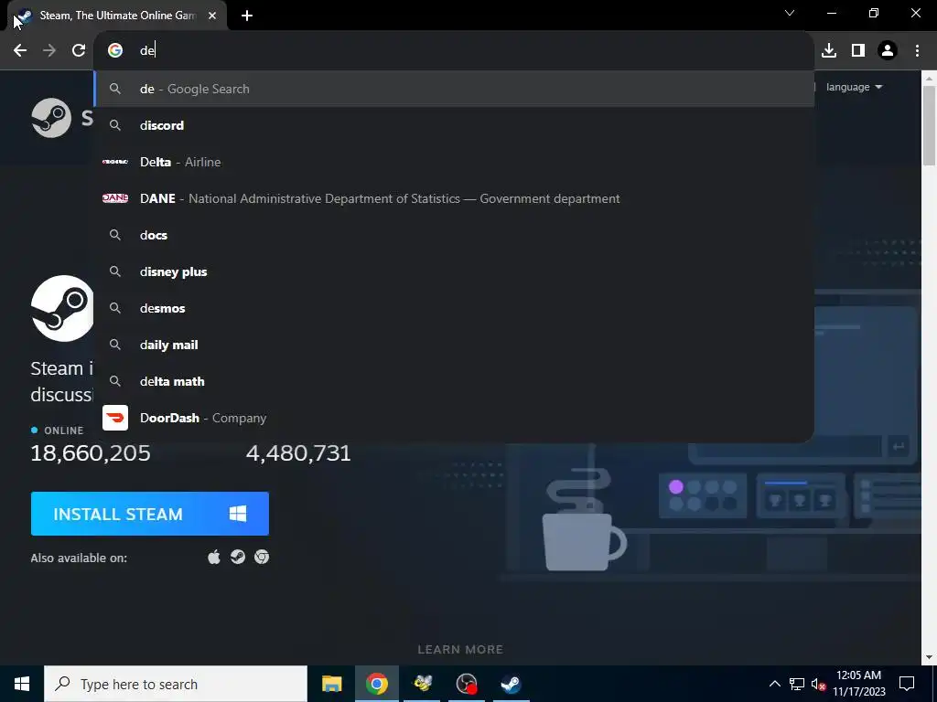Click the LEARN MORE link
This screenshot has width=937, height=702.
(460, 650)
